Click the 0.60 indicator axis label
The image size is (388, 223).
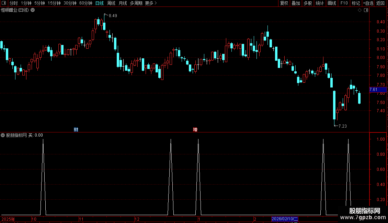380,169
